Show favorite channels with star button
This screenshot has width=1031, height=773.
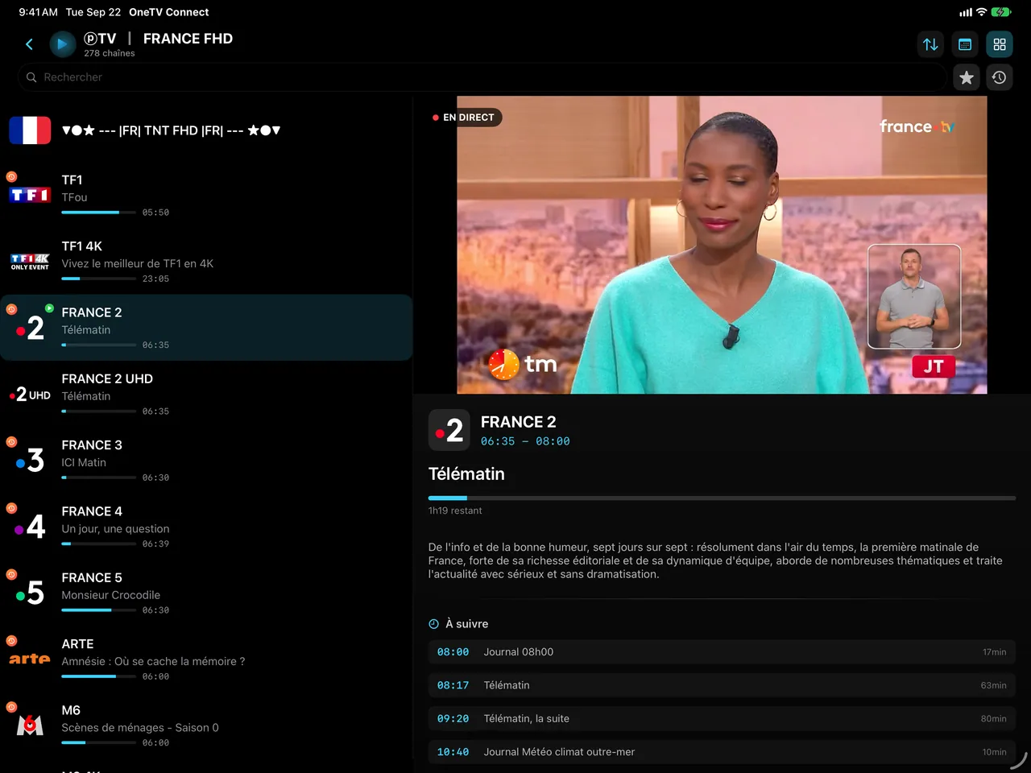(967, 77)
